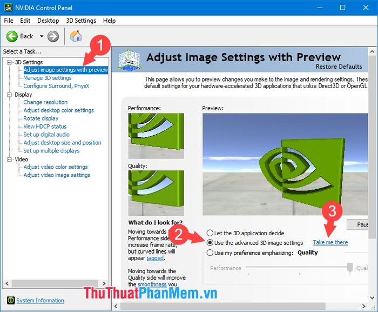This screenshot has height=312, width=378.
Task: Open 'Configure Surround, PhysX' task
Action: (x=56, y=86)
